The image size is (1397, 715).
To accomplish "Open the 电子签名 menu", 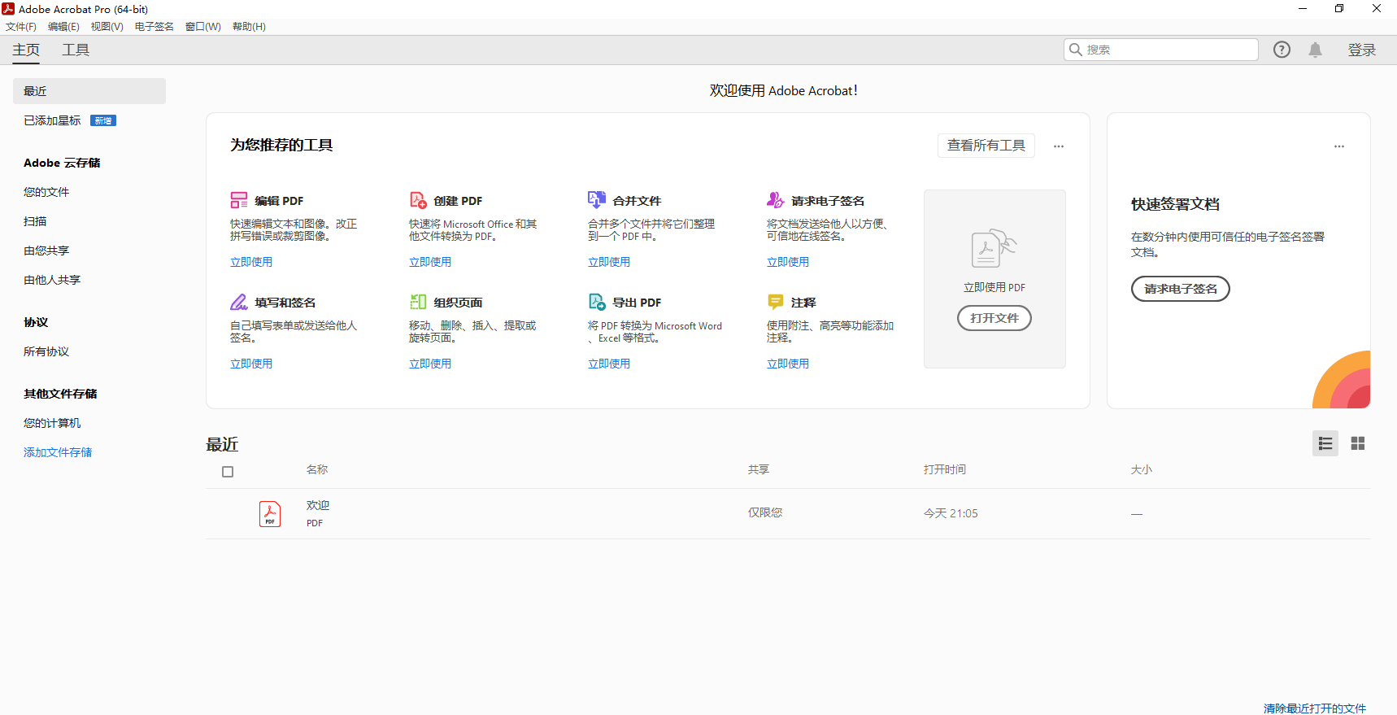I will pyautogui.click(x=154, y=27).
